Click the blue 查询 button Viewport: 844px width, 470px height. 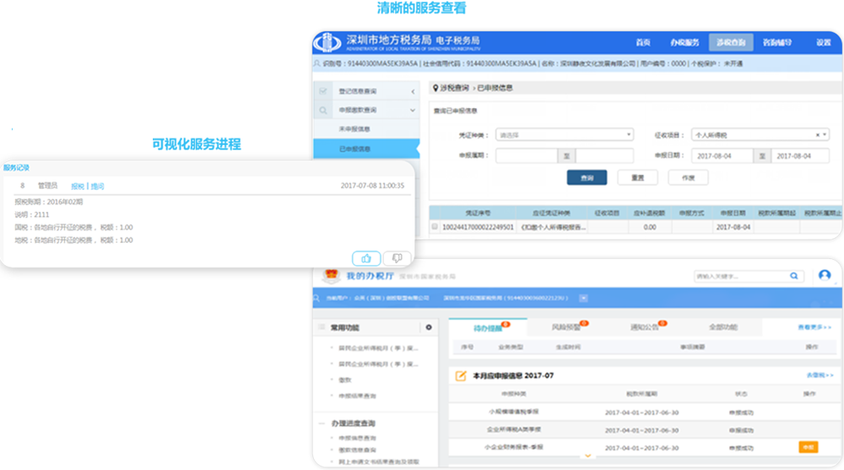click(587, 178)
